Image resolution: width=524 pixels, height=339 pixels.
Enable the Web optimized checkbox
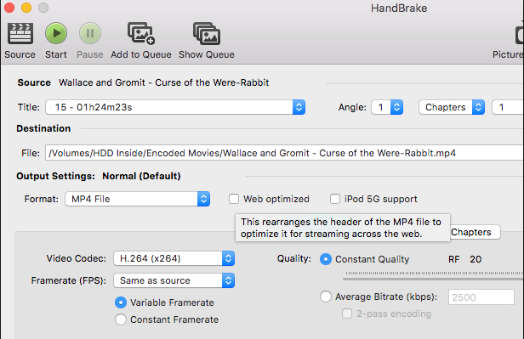[x=234, y=199]
